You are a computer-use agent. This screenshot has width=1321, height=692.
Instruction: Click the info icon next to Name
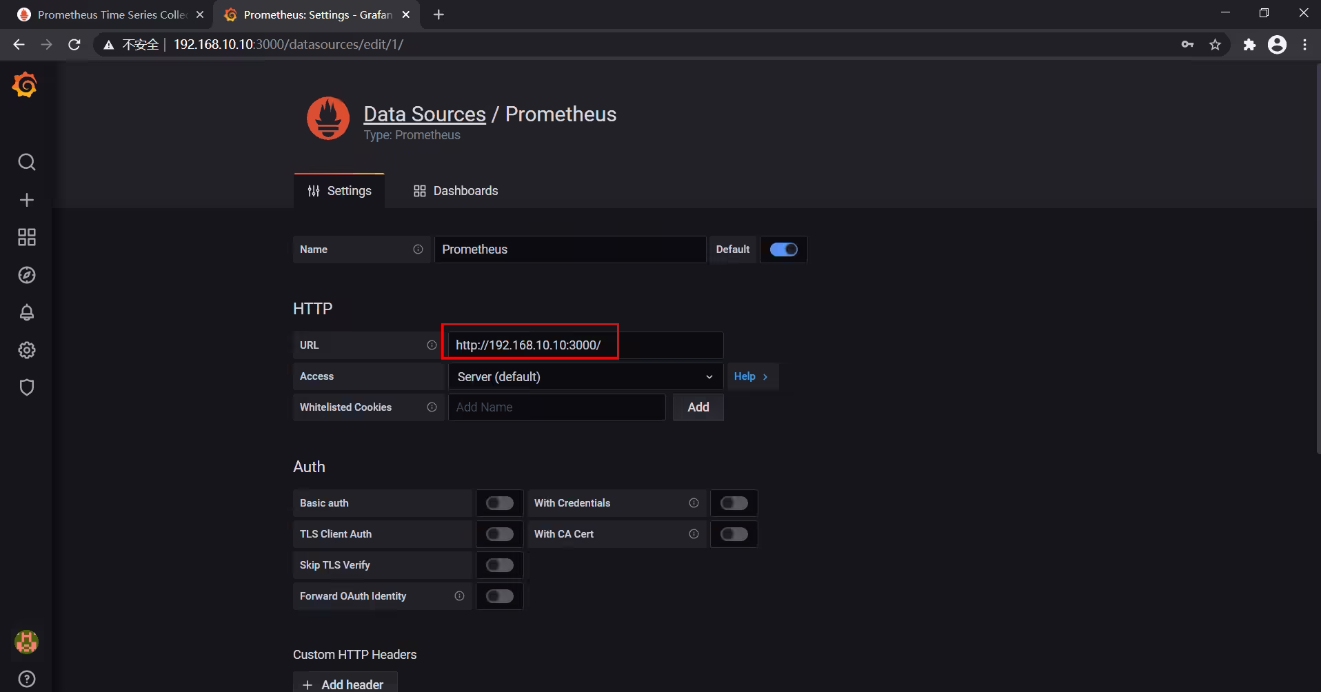(x=418, y=250)
